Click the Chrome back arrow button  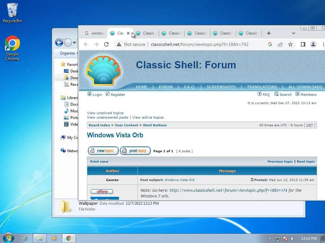click(86, 44)
